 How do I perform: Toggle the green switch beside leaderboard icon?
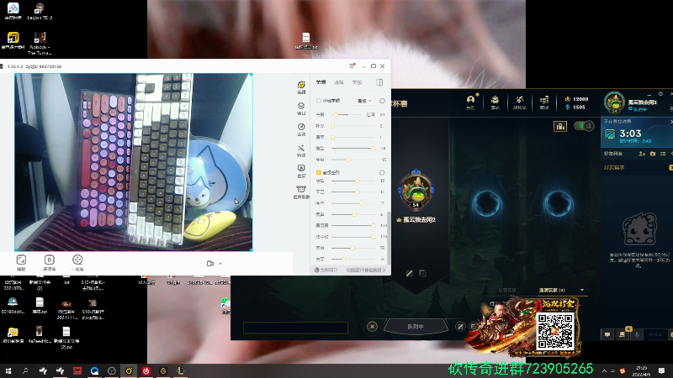point(584,126)
